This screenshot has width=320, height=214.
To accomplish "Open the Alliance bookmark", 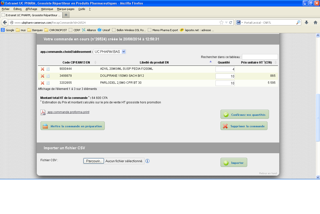I will [89, 30].
